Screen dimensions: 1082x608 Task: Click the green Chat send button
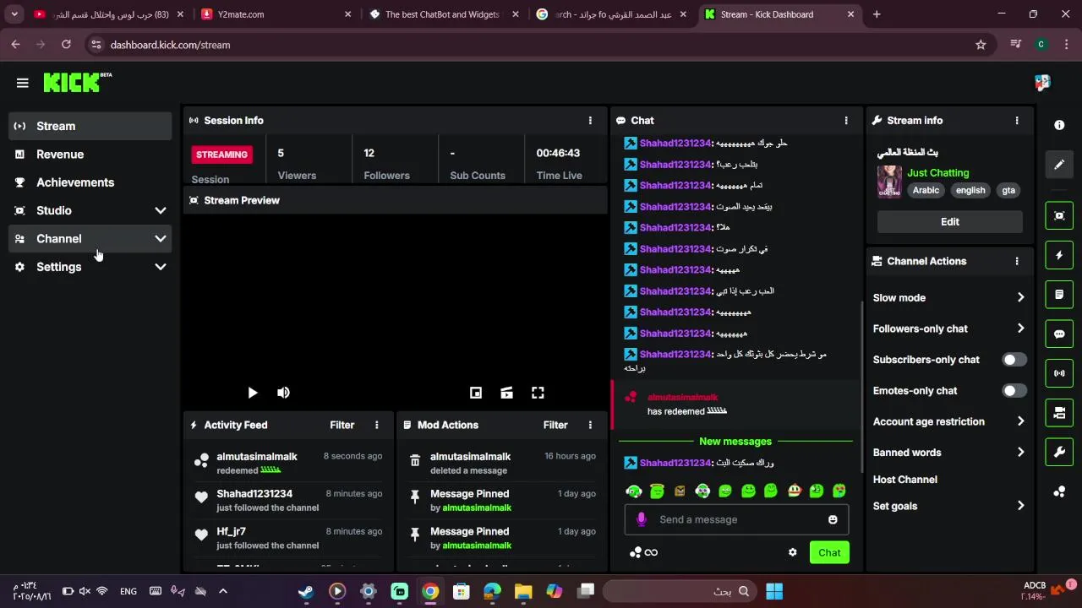coord(829,552)
